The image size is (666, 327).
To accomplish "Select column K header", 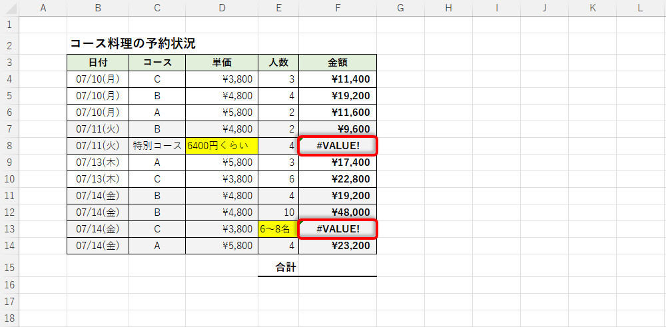I will (x=593, y=8).
